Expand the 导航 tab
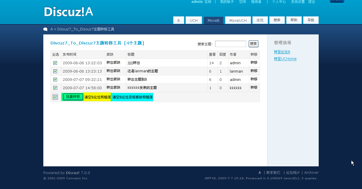The image size is (362, 189). [x=311, y=20]
